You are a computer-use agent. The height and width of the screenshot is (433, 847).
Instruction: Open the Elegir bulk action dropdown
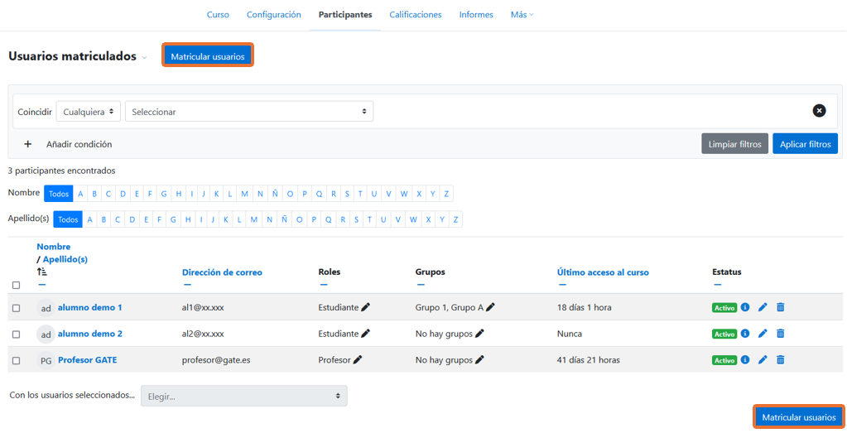[243, 397]
